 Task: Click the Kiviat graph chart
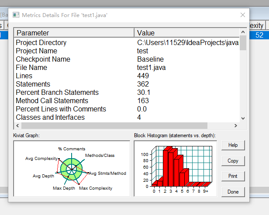[x=72, y=169]
